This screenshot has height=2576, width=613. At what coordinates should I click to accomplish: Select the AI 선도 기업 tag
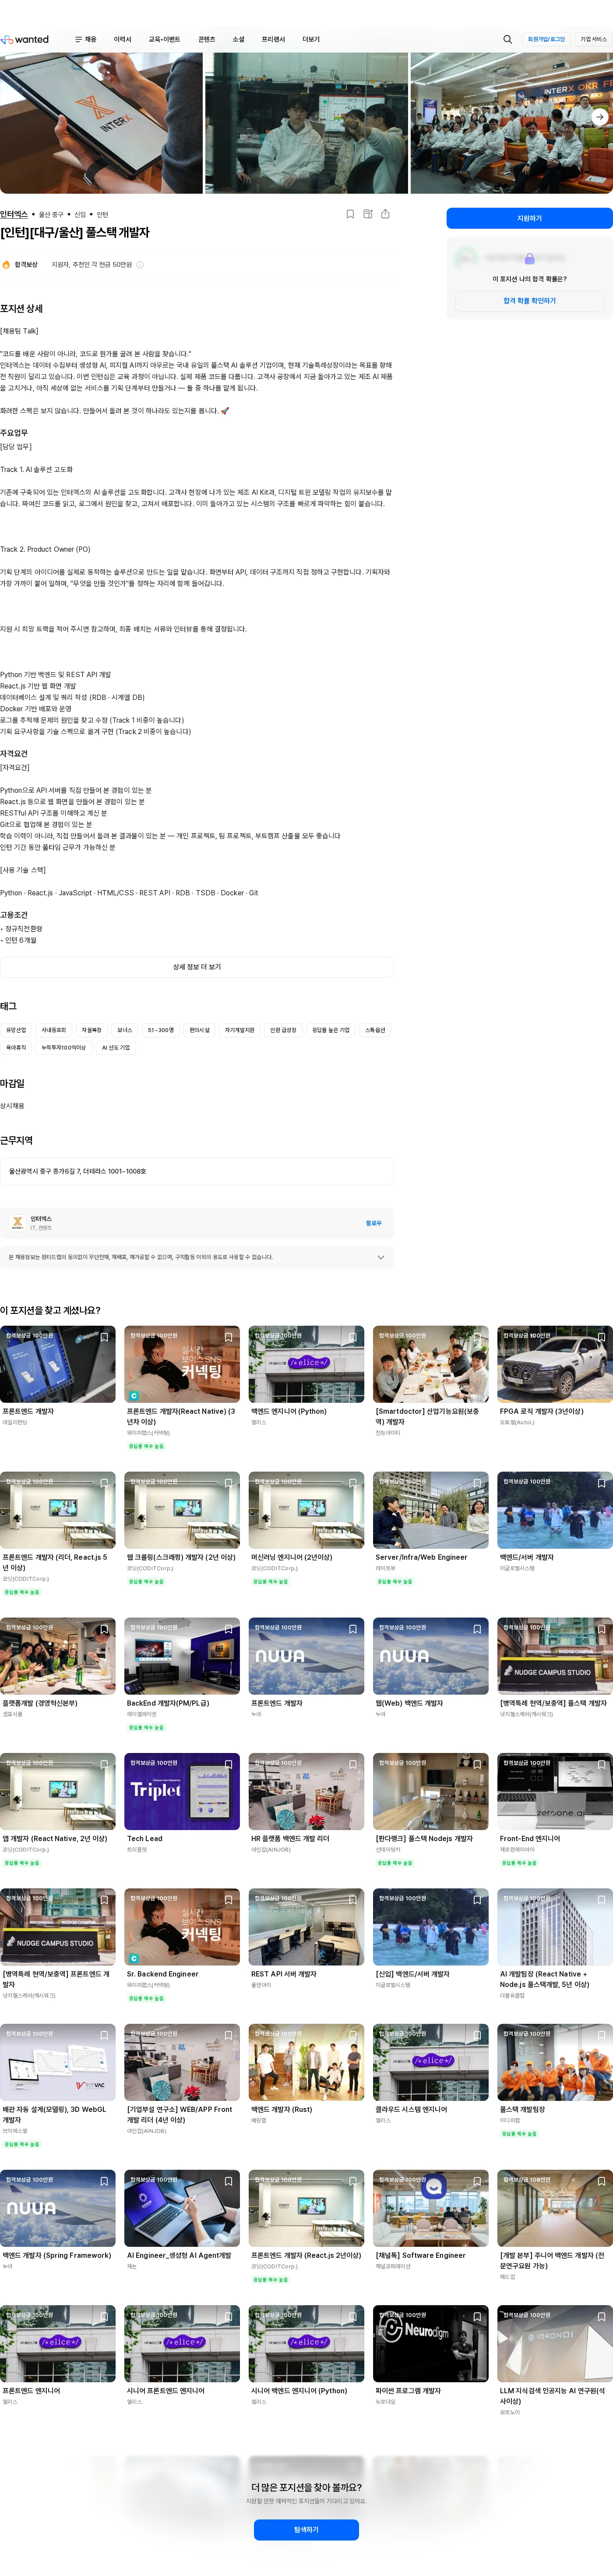click(116, 1048)
